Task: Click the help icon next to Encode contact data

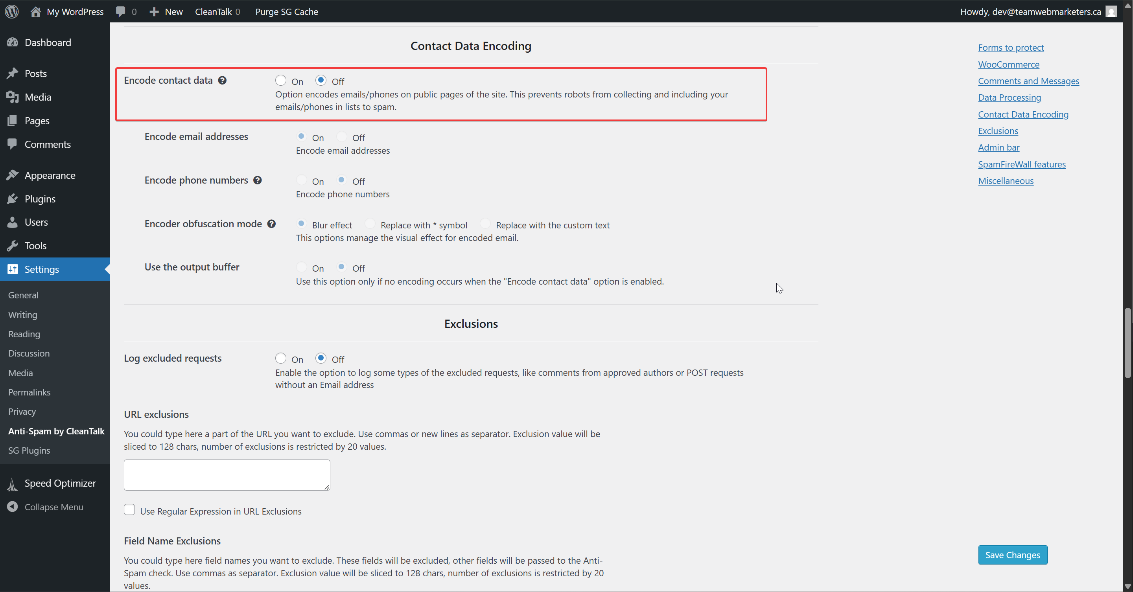Action: pos(223,81)
